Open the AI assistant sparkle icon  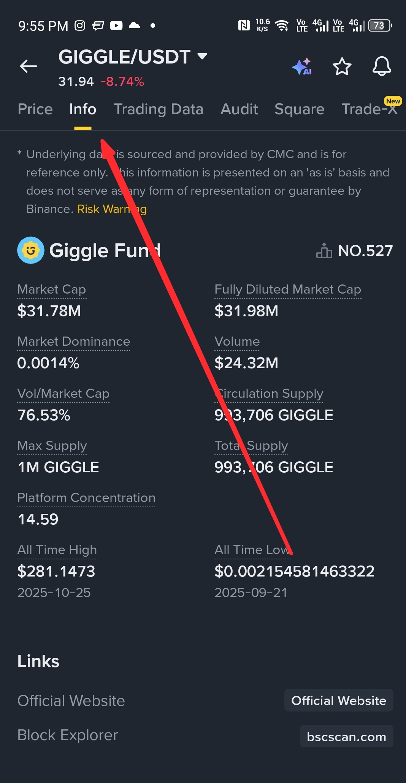point(302,67)
